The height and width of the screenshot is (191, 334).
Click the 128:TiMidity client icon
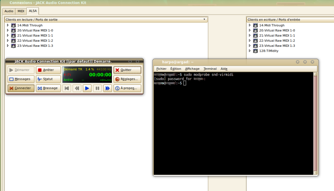[256, 51]
